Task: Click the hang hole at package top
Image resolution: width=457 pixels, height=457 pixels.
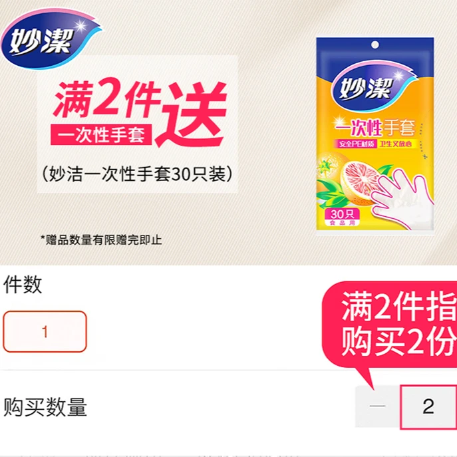Action: coord(375,45)
